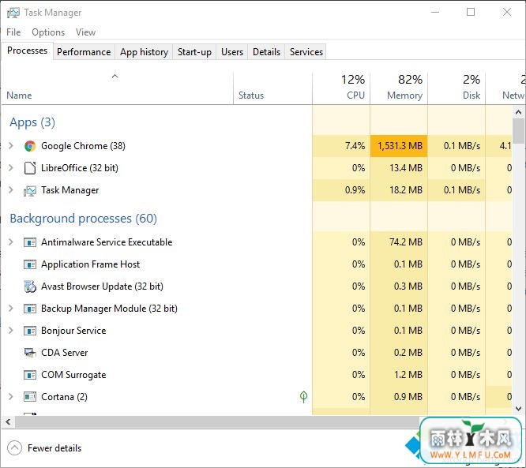This screenshot has width=526, height=468.
Task: Sort by the Name column header
Action: click(118, 88)
